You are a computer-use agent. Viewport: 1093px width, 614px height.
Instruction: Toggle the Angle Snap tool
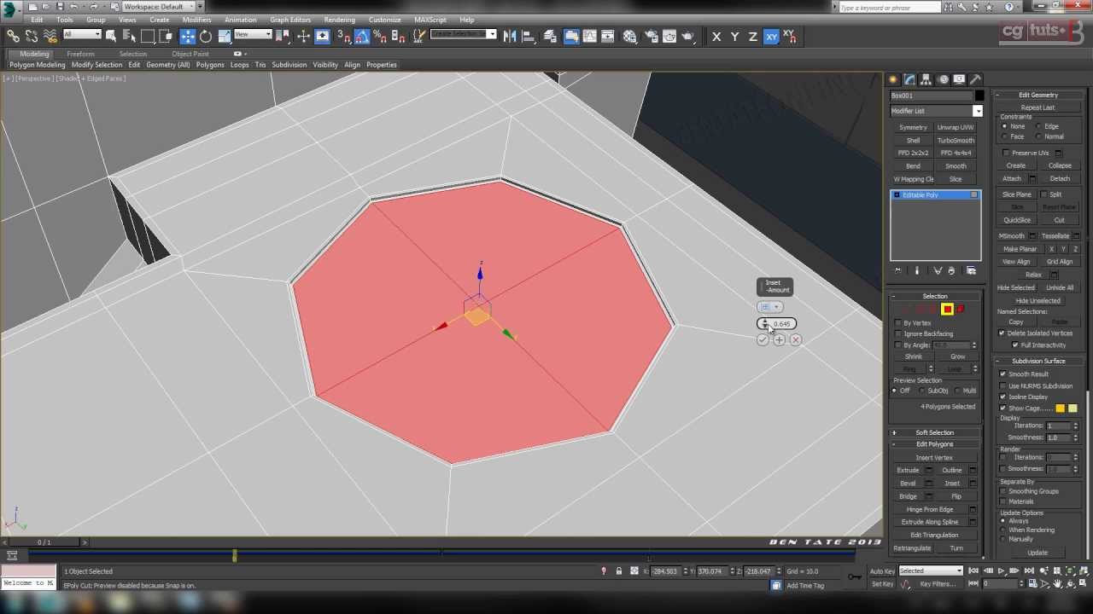pos(362,36)
